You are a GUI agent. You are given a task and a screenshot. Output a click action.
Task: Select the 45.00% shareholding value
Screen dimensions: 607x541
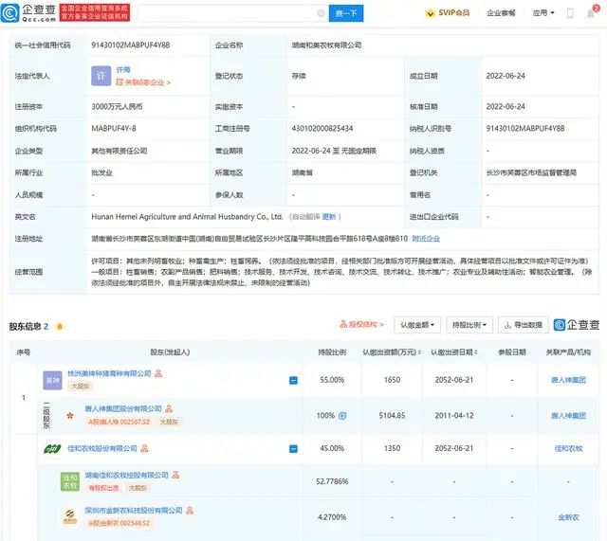click(x=332, y=448)
